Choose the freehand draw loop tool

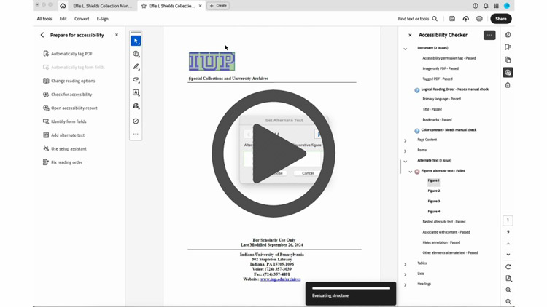136,80
